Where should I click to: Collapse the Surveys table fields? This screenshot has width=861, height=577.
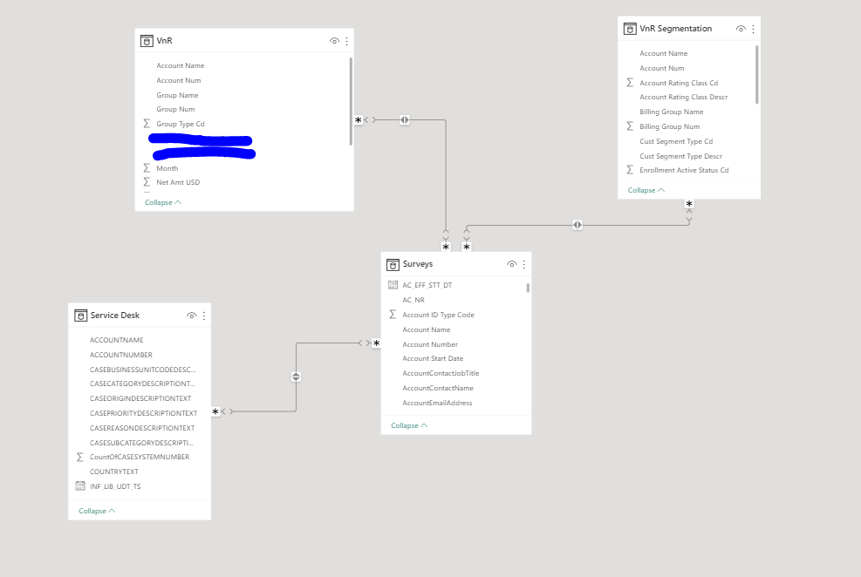click(x=409, y=425)
